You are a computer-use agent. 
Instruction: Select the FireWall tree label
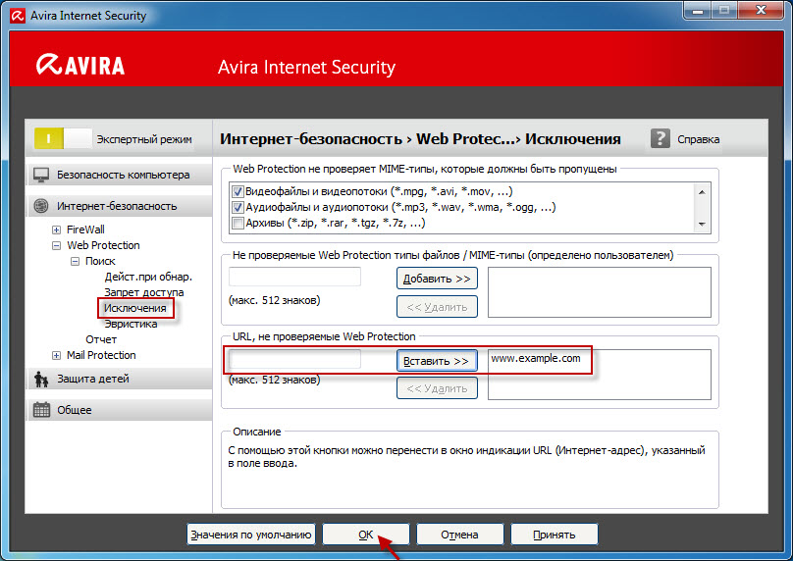click(85, 229)
